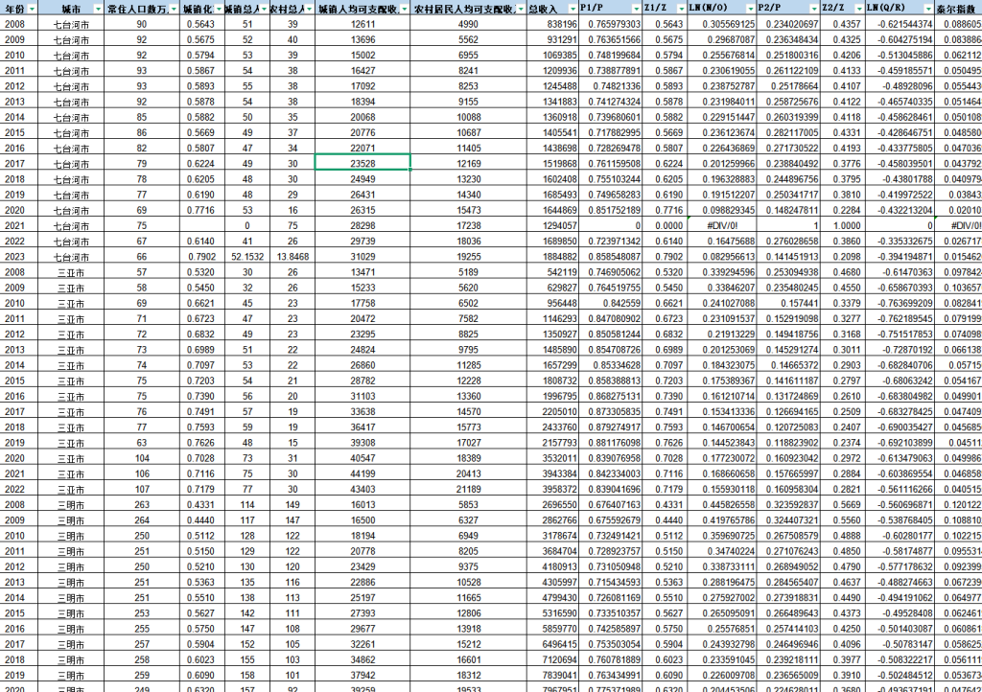Open the 总收入 column filter dropdown
This screenshot has height=692, width=982.
pyautogui.click(x=573, y=8)
